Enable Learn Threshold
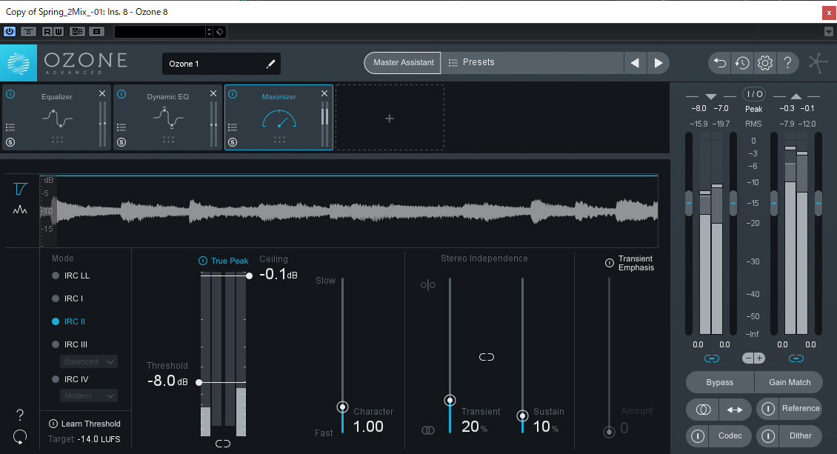Screen dimensions: 837x454 (x=85, y=424)
